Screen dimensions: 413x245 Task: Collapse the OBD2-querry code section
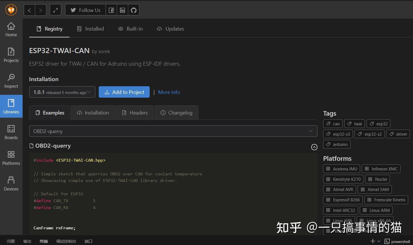pos(314,147)
